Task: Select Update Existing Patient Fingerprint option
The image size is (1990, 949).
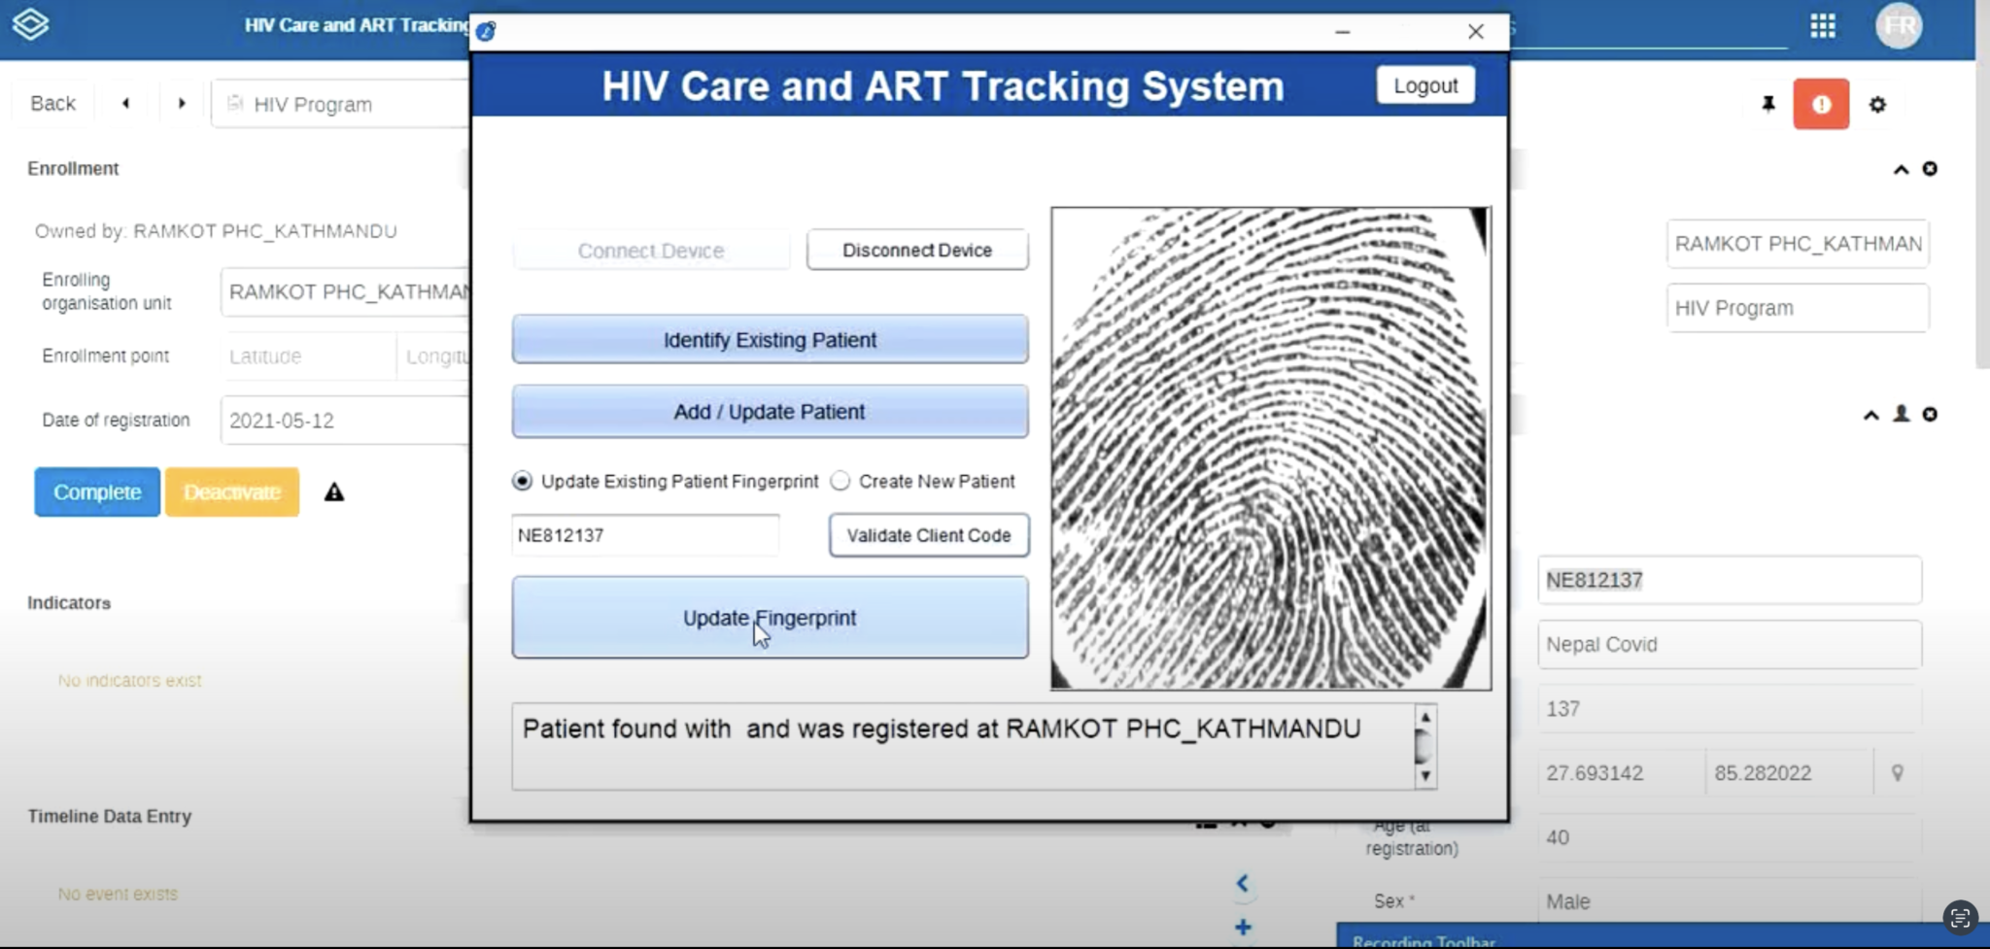Action: pos(522,481)
